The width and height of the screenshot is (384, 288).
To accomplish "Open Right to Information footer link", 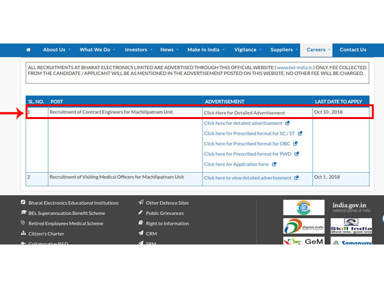I will pyautogui.click(x=168, y=223).
